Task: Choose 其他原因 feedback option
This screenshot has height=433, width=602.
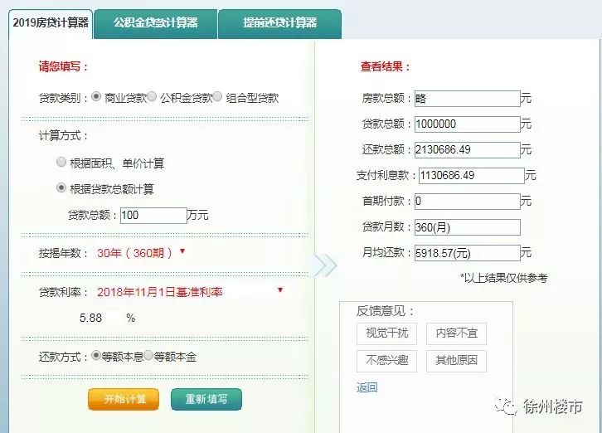Action: point(456,361)
